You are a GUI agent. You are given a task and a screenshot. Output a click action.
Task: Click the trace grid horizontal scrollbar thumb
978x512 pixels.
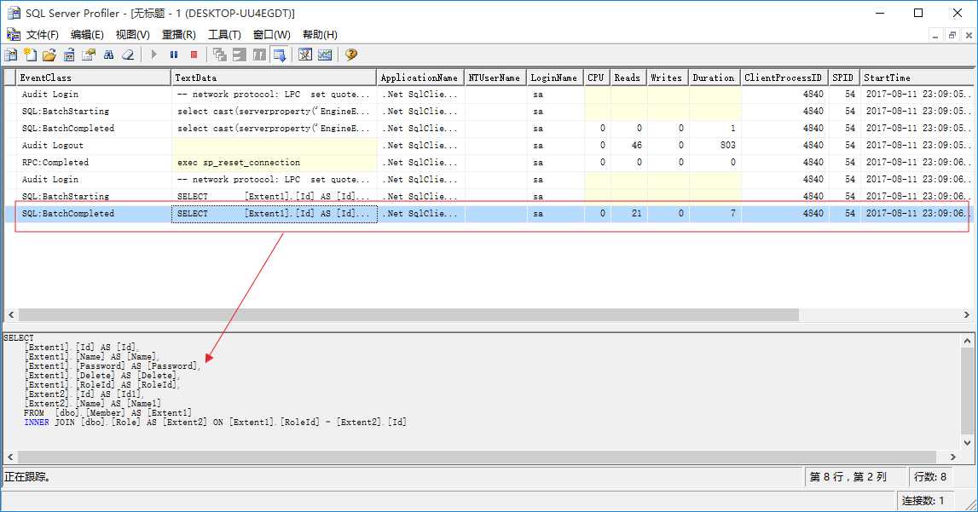pos(408,314)
